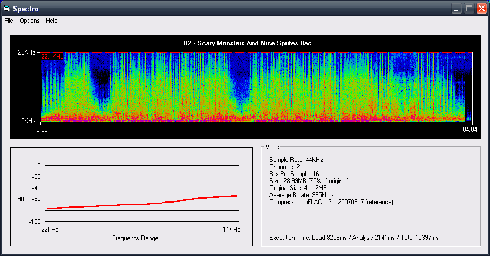
Task: Open the Help menu
Action: 52,21
